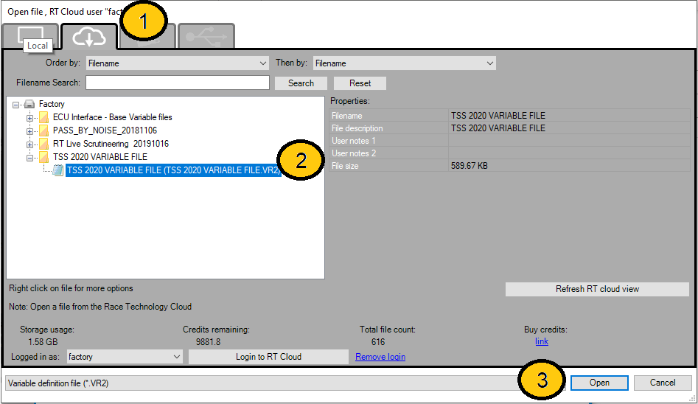Click the VR2 file document icon
This screenshot has width=698, height=404.
57,170
